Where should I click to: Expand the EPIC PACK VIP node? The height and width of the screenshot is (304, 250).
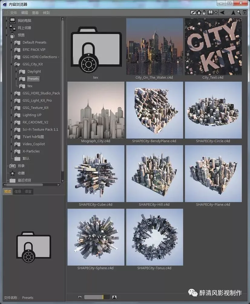[12, 50]
